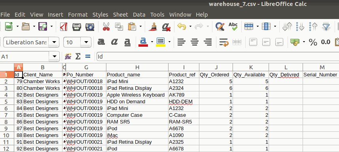Export directly as PDF
The image size is (339, 152).
click(63, 27)
